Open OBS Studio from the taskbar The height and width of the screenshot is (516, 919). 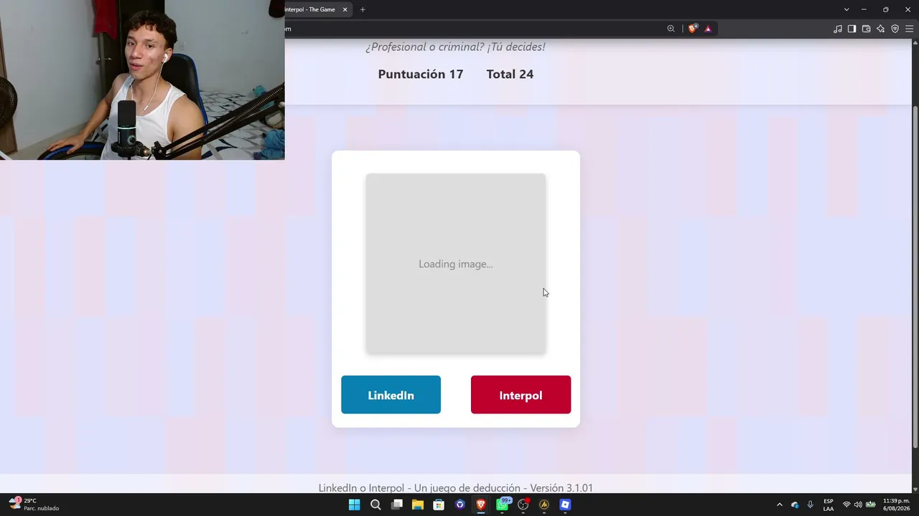point(523,505)
